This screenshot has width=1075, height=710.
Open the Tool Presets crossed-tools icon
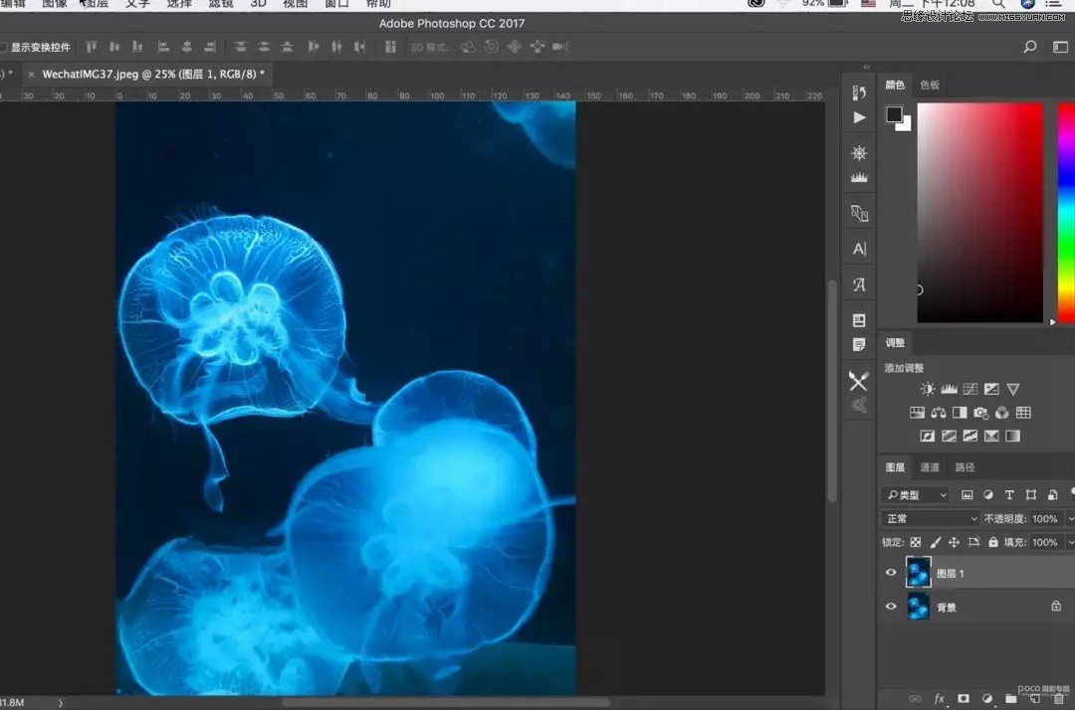(x=858, y=381)
